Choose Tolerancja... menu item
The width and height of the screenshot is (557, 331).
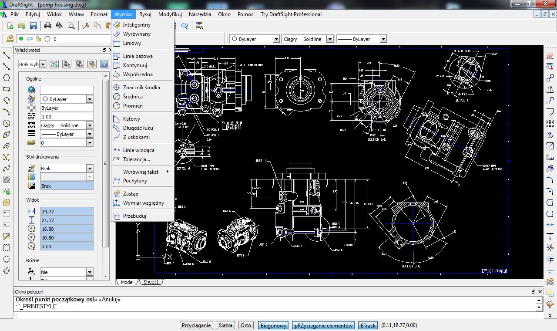point(143,159)
